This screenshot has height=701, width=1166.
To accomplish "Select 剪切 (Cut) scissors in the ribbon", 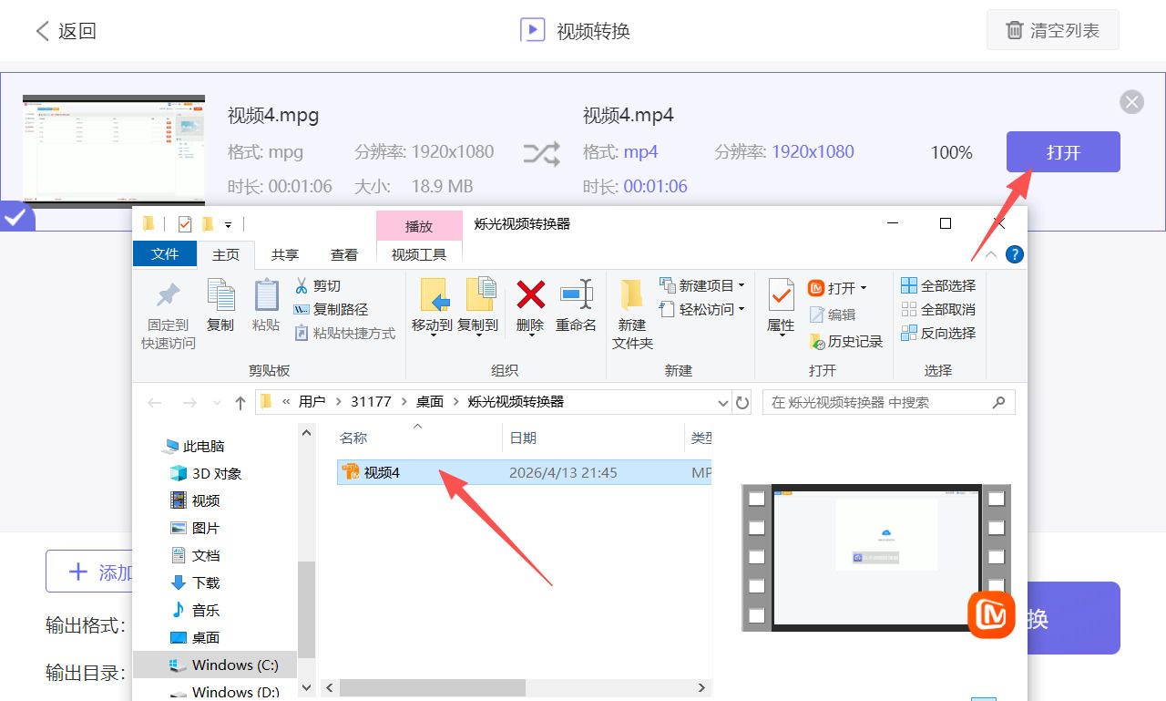I will [317, 285].
